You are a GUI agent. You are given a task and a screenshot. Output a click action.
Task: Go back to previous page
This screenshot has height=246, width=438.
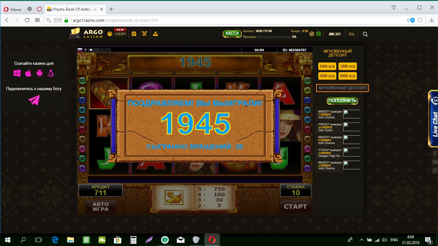(x=7, y=20)
